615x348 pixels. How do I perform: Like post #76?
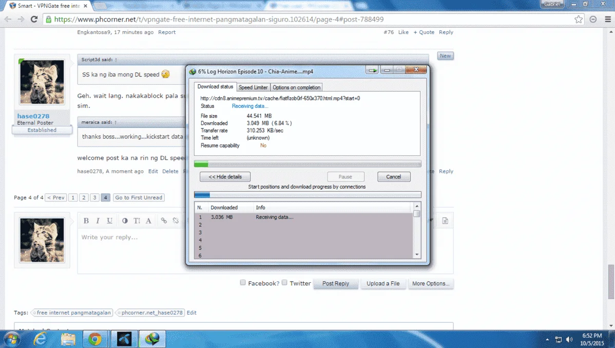pyautogui.click(x=403, y=32)
